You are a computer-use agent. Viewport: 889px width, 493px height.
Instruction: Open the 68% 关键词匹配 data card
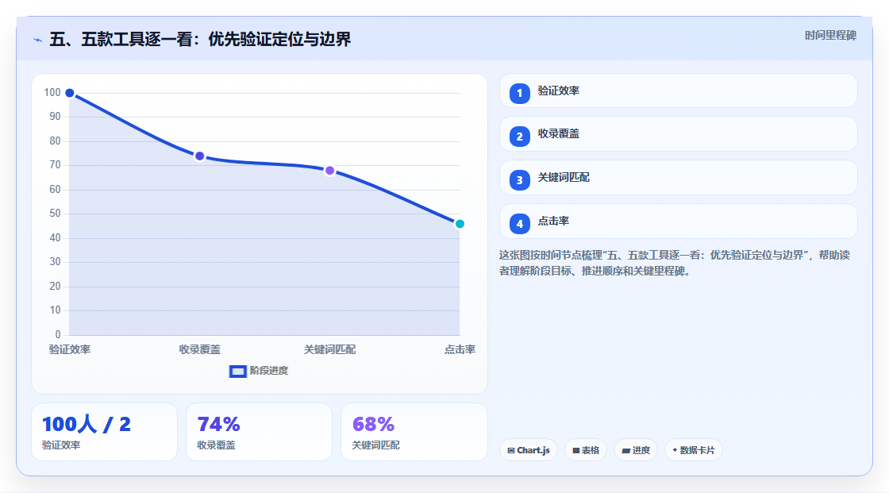coord(414,432)
